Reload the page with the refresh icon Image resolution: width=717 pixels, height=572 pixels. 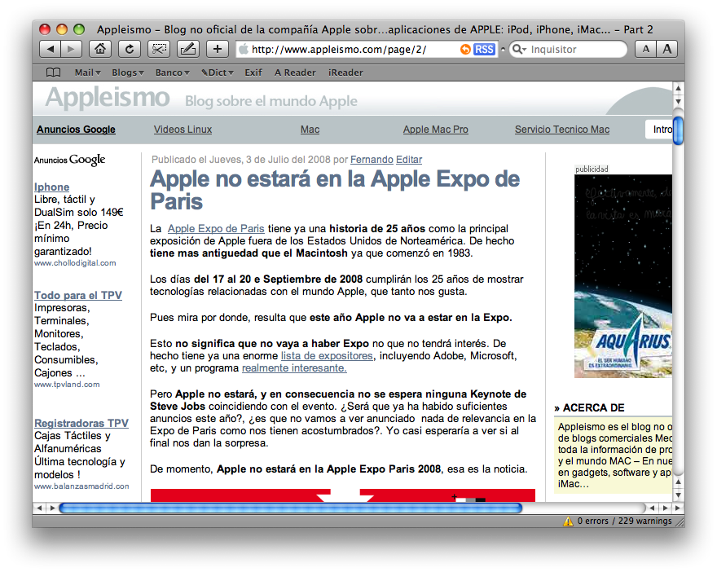tap(130, 49)
